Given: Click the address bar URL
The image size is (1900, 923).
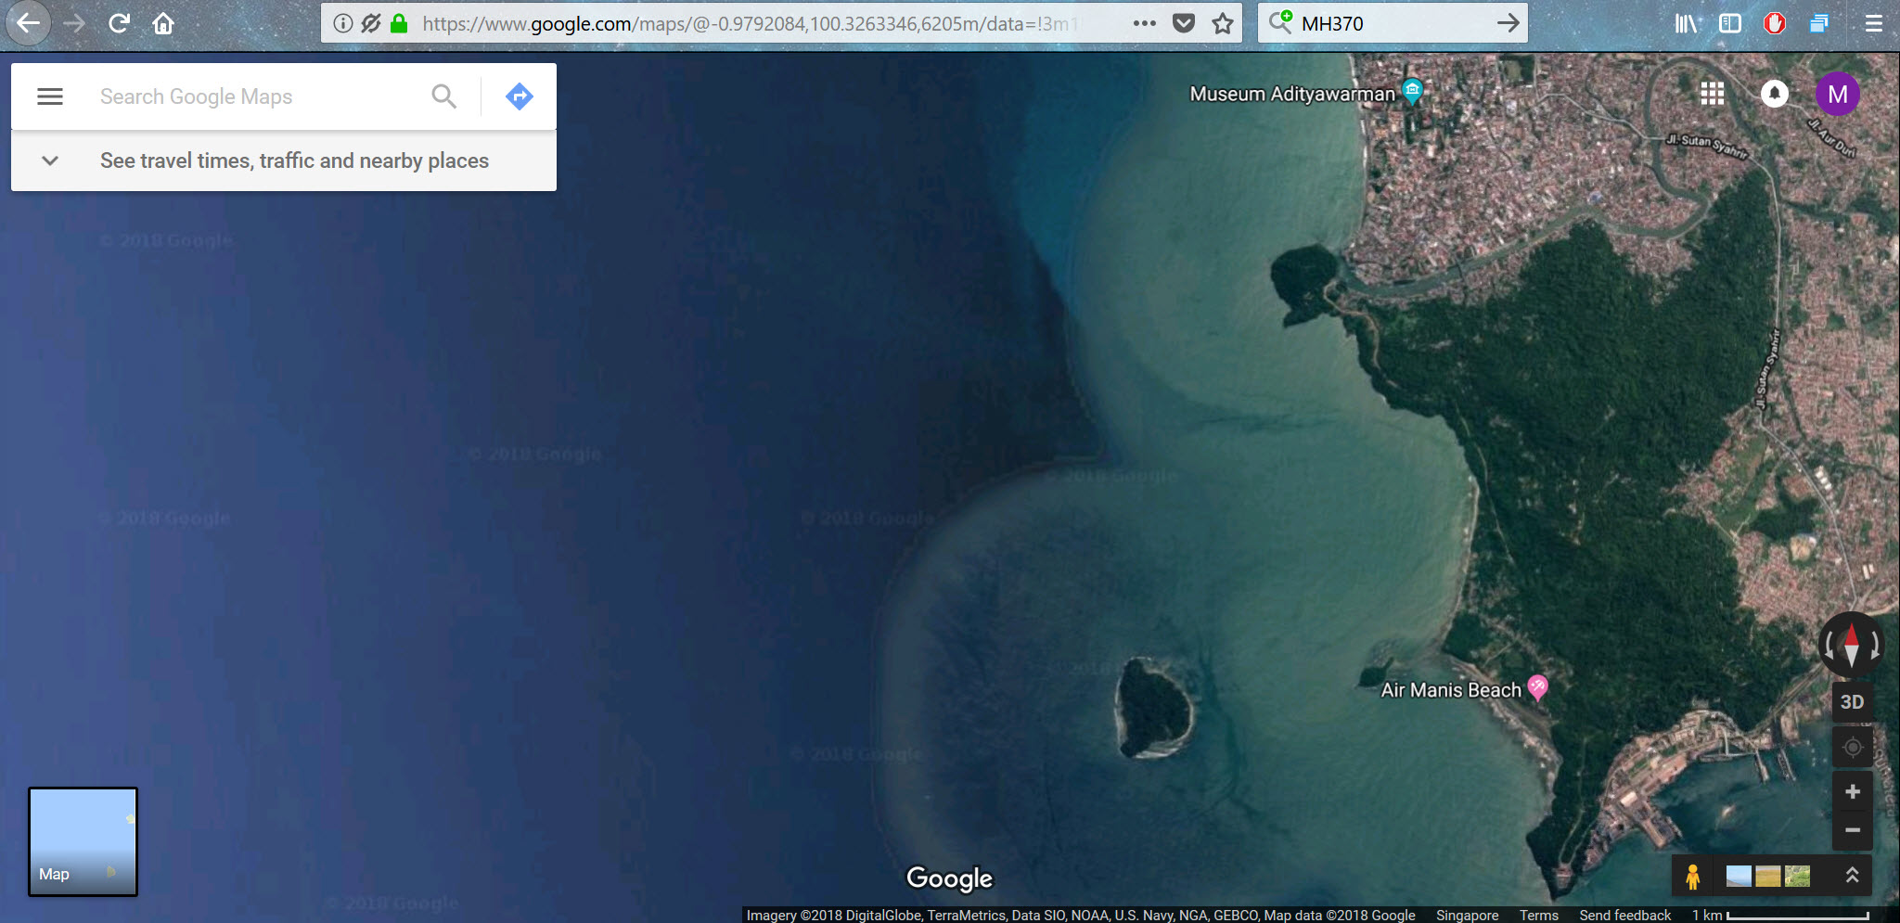Looking at the screenshot, I should click(x=751, y=23).
